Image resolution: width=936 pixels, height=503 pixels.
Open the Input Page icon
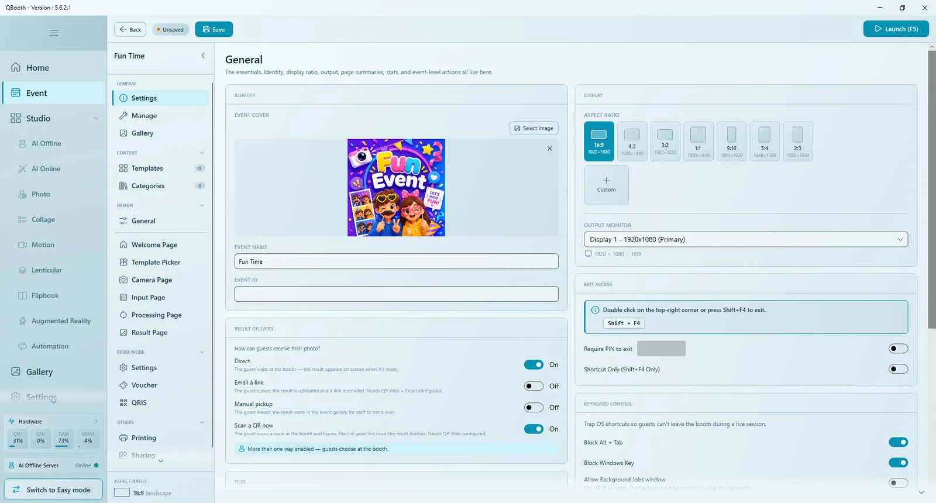click(123, 298)
